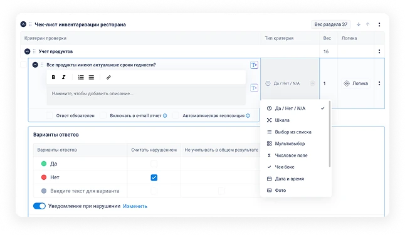Select Фото criterion type
Viewport: 405px width, 235px height.
295,191
